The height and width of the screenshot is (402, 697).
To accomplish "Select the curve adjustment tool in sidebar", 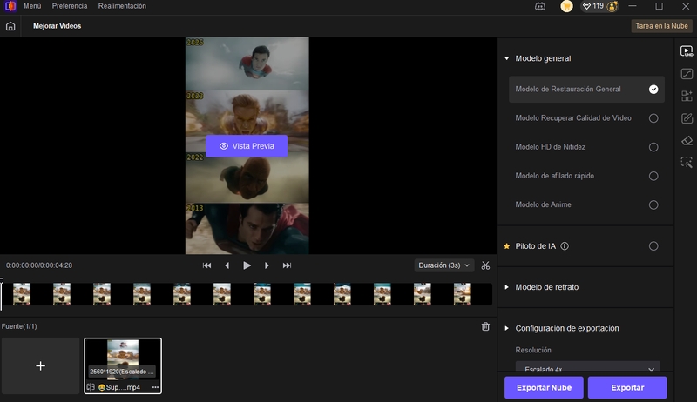I will click(x=687, y=74).
